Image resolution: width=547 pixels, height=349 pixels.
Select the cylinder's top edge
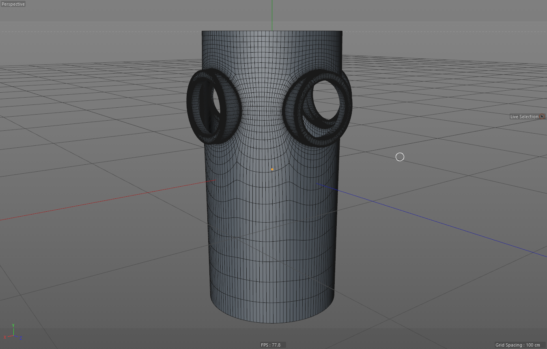[272, 31]
